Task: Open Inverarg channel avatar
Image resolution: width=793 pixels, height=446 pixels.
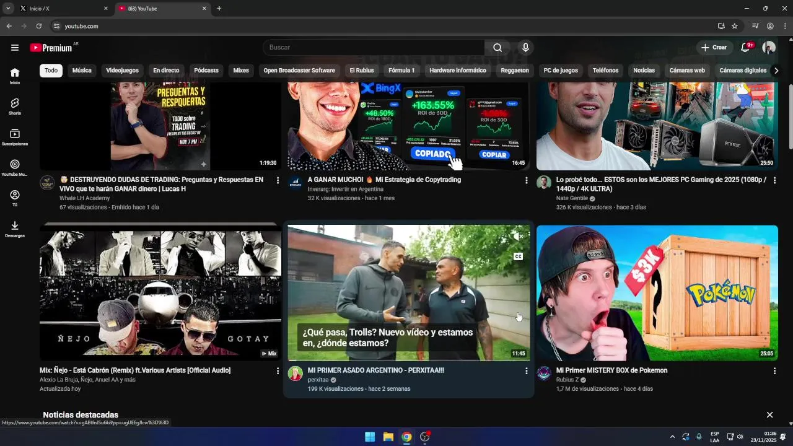Action: click(296, 183)
